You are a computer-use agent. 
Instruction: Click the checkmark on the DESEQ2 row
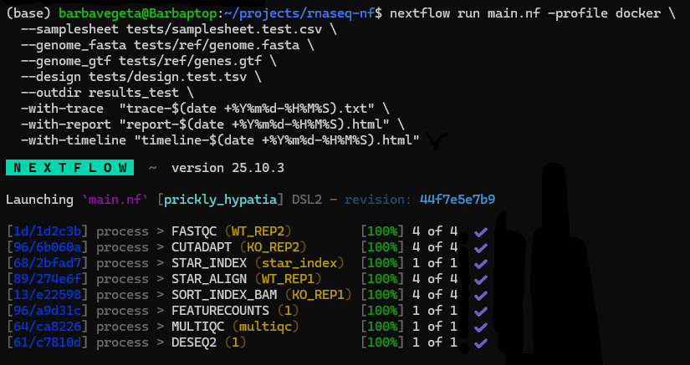(x=481, y=342)
